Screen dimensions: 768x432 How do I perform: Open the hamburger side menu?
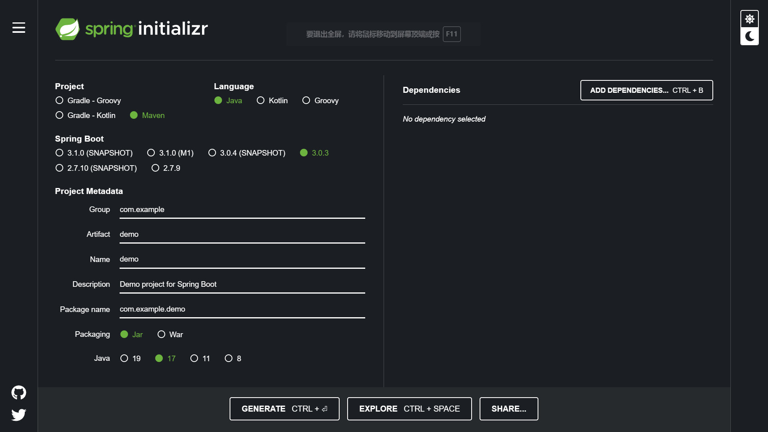pos(18,28)
